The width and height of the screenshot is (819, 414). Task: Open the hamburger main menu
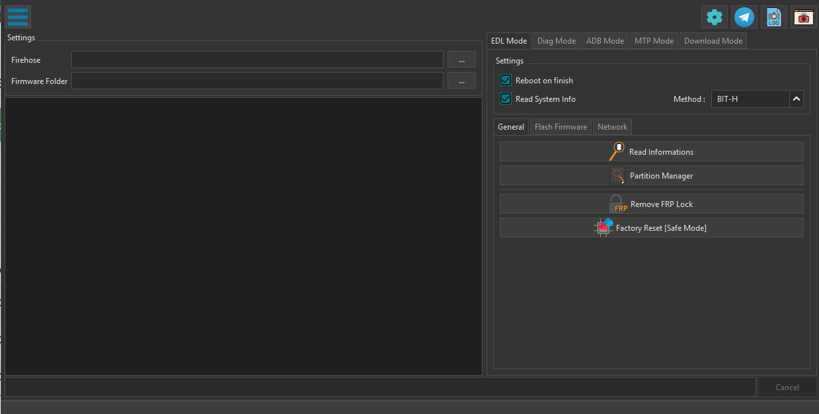[x=18, y=17]
